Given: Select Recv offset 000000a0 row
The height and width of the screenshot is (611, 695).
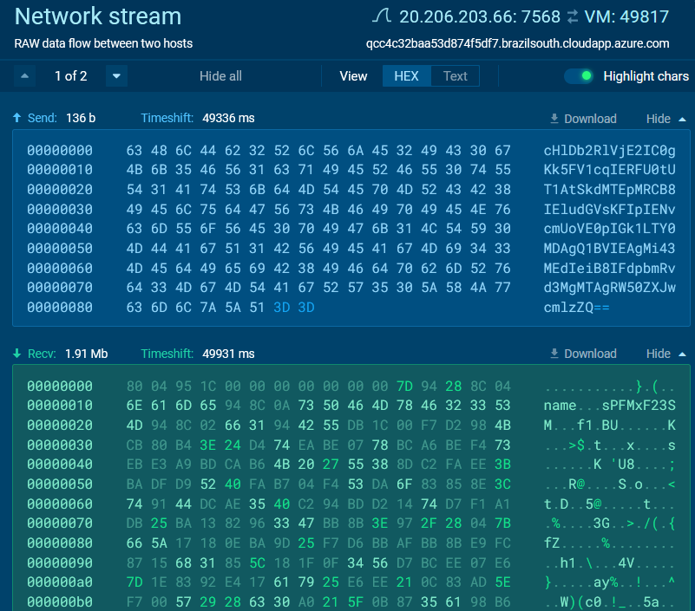Looking at the screenshot, I should [351, 582].
